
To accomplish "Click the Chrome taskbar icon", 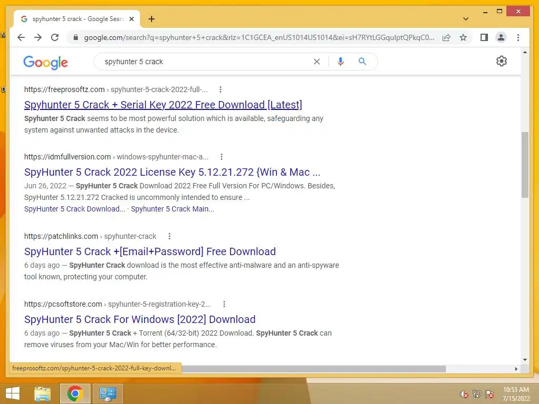I will coord(75,393).
